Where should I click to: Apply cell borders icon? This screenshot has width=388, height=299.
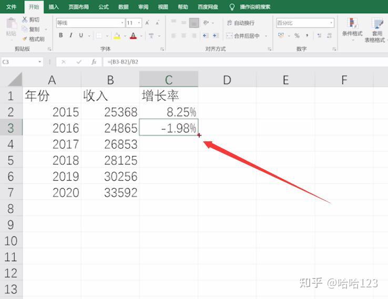pyautogui.click(x=99, y=36)
